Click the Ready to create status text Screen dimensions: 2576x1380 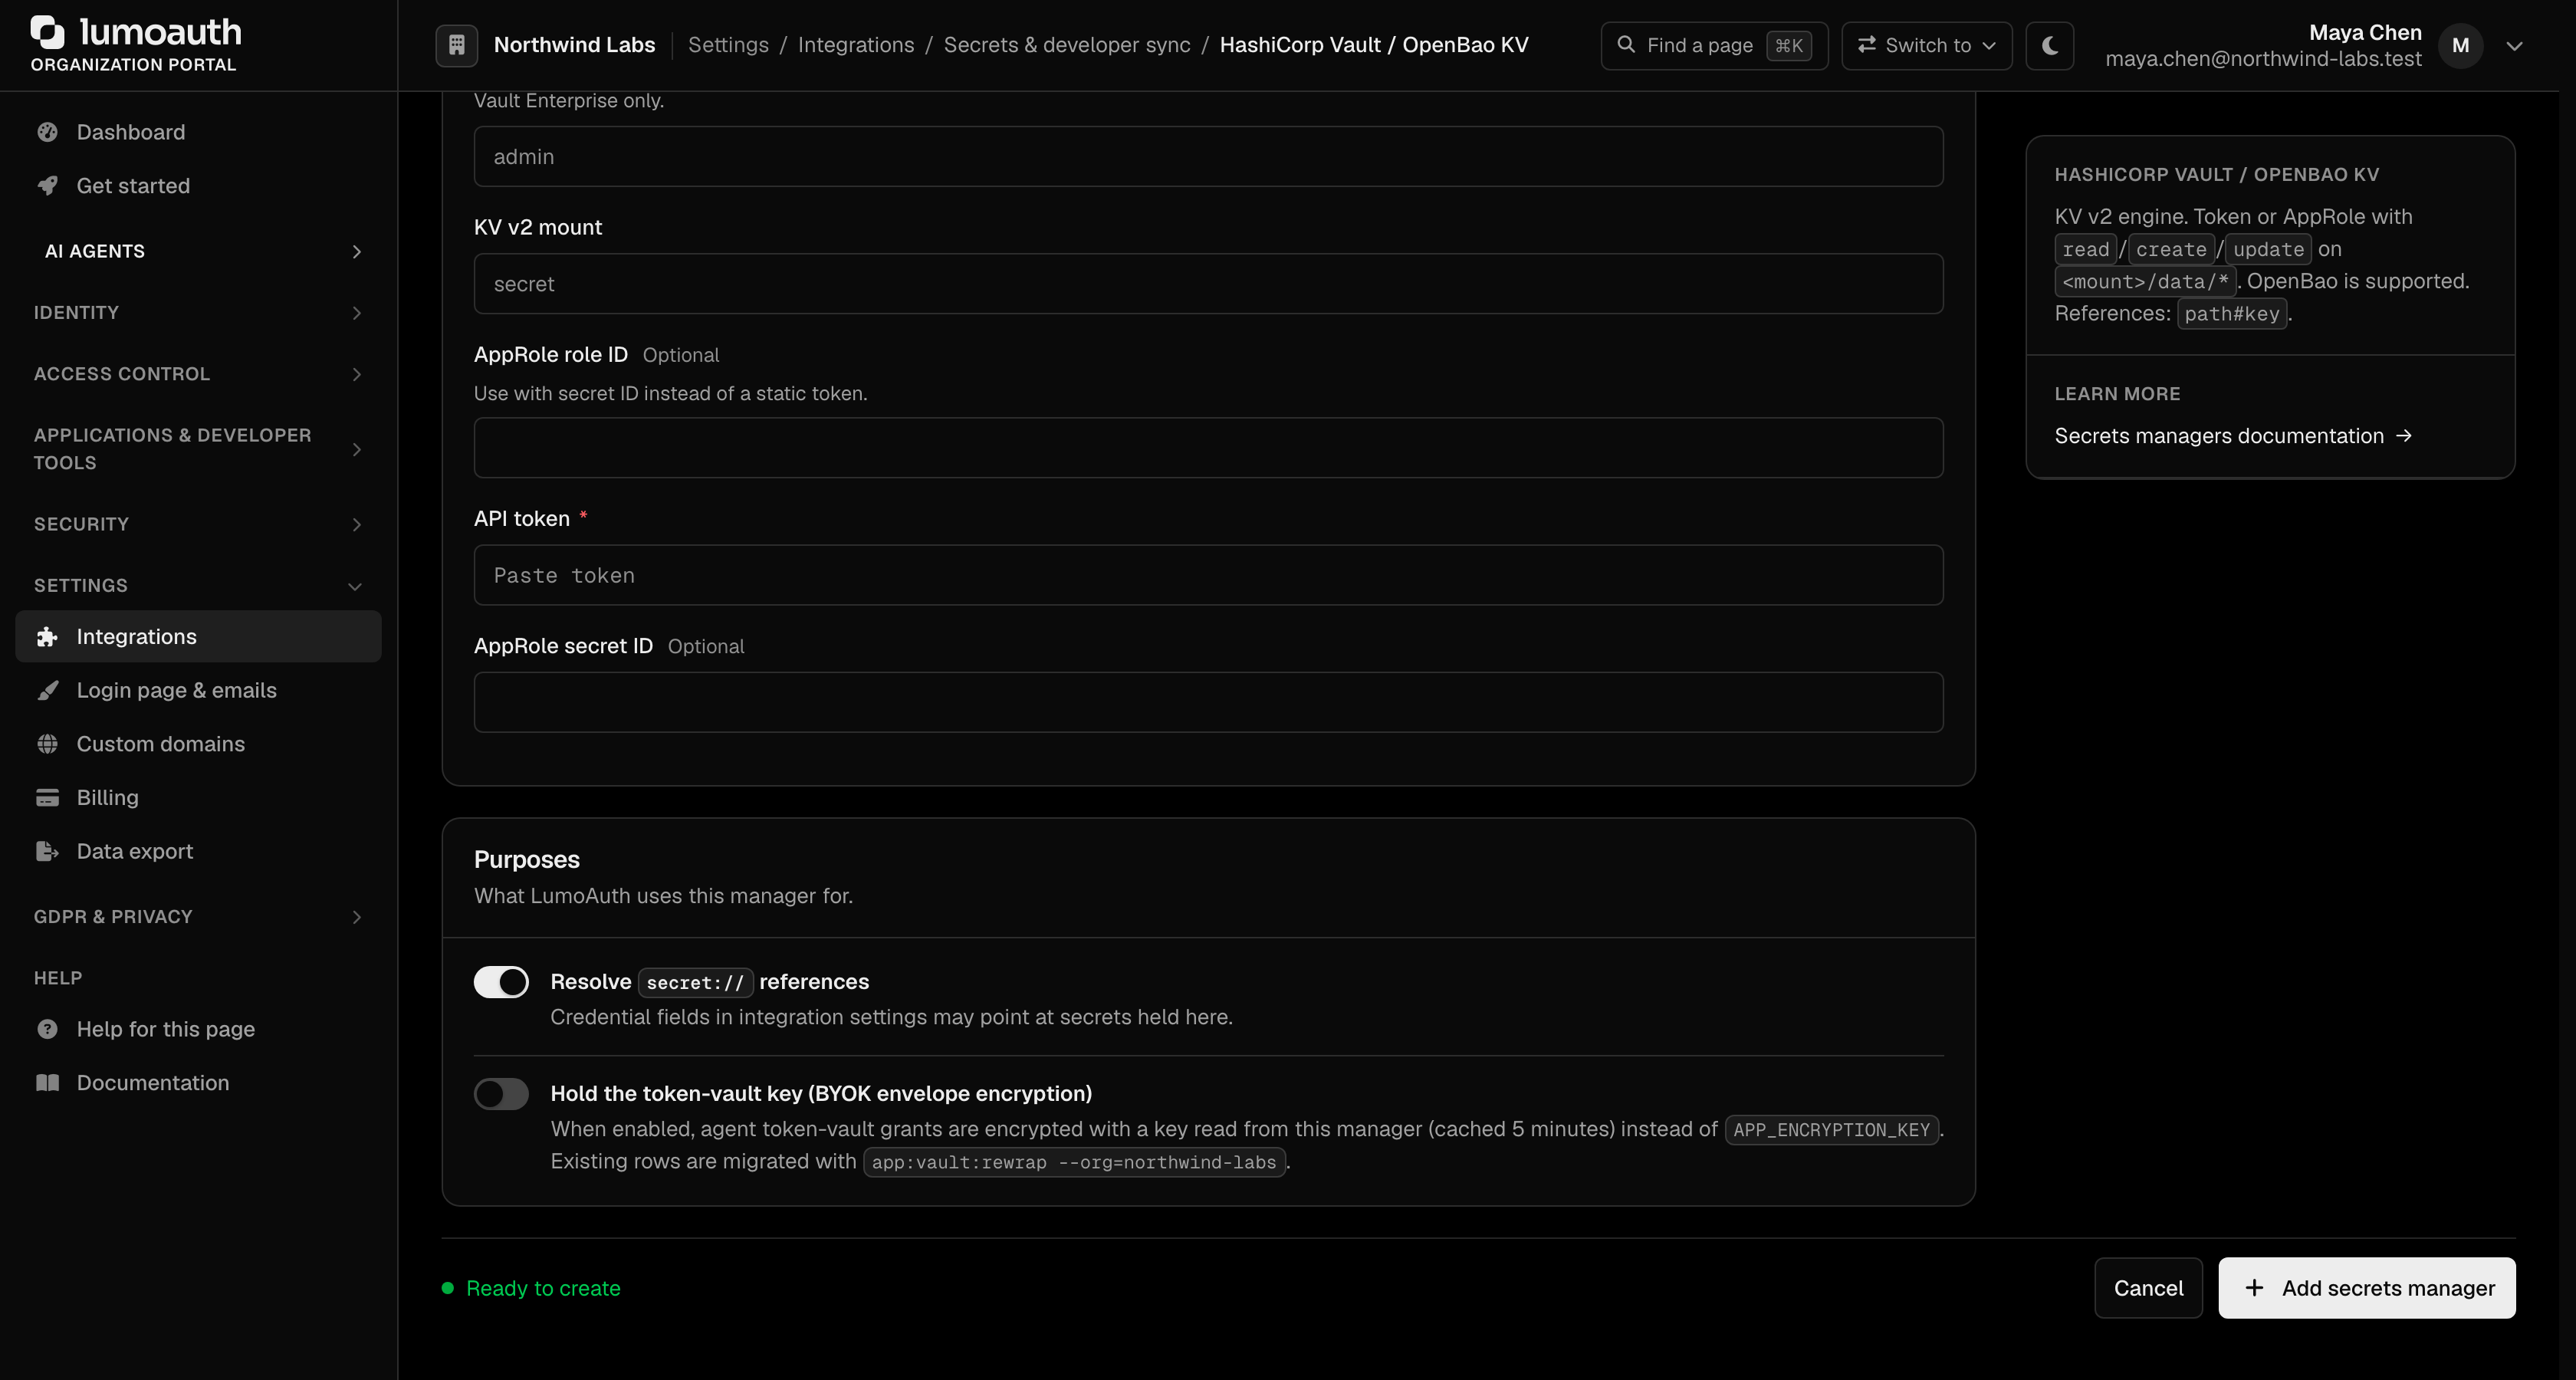click(x=543, y=1288)
